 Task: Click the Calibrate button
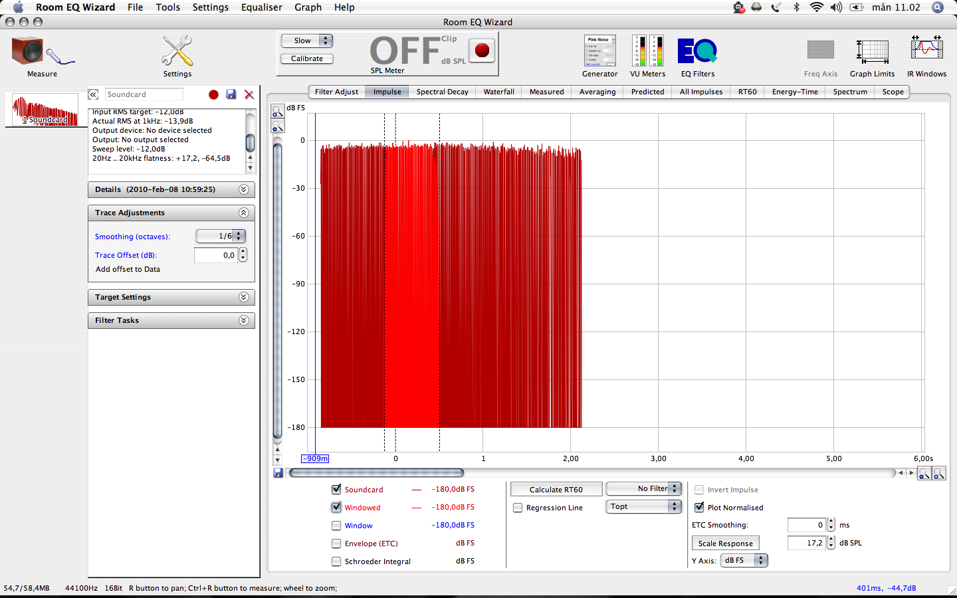click(x=307, y=58)
